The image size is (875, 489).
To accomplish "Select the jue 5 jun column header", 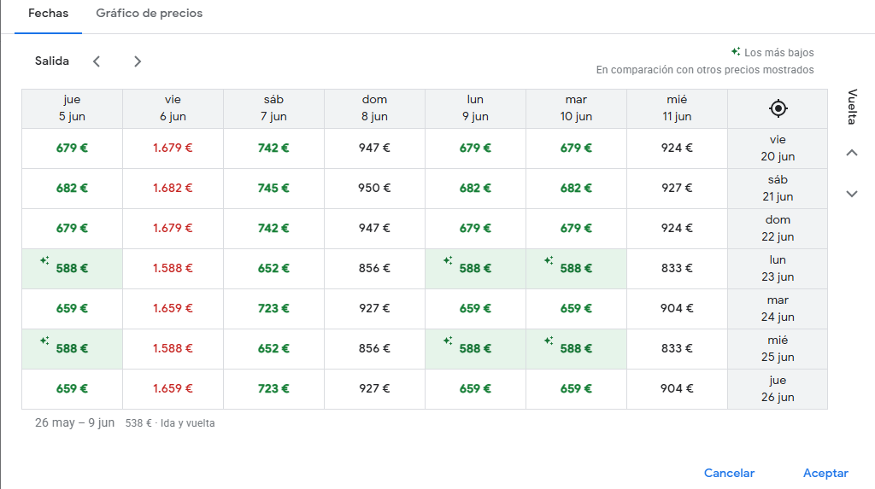I will [72, 108].
